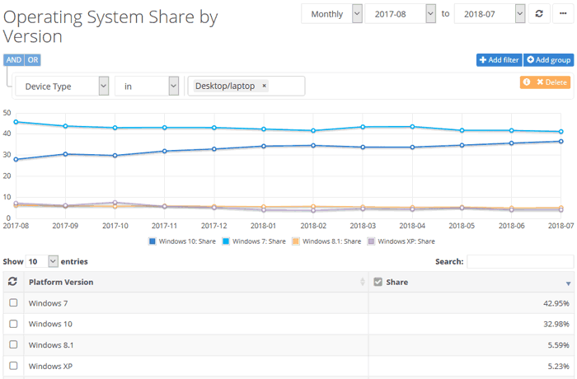Click the Windows 10 share value 32.98%

pos(556,324)
